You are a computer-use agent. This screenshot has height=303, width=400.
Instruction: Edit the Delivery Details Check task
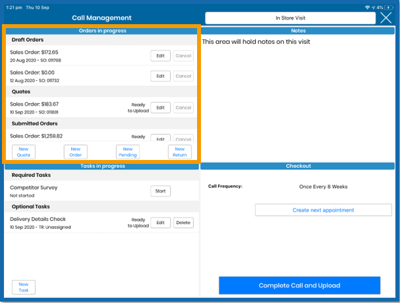161,223
